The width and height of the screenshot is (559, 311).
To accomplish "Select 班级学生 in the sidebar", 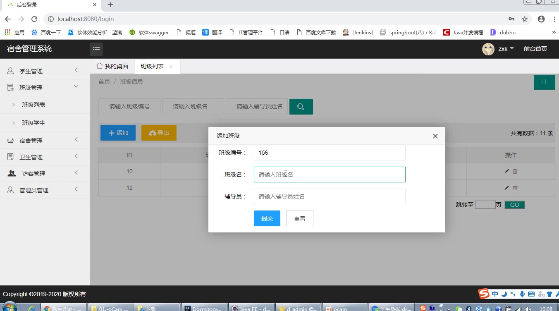I will (33, 123).
